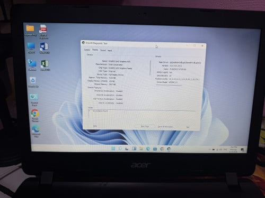Click the Next Page button
265x198 pixels.
coord(145,126)
